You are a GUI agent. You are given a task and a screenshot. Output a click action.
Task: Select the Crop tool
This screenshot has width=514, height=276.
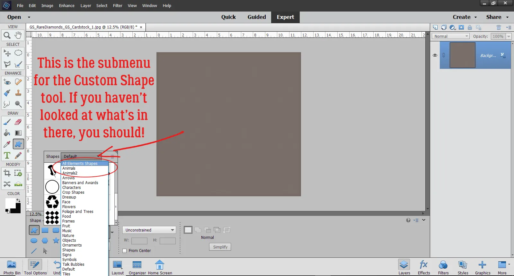point(7,174)
